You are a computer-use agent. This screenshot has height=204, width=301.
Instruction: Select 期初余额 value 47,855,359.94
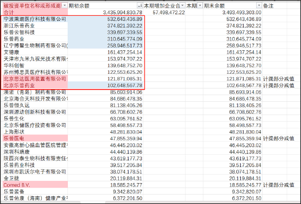126,138
